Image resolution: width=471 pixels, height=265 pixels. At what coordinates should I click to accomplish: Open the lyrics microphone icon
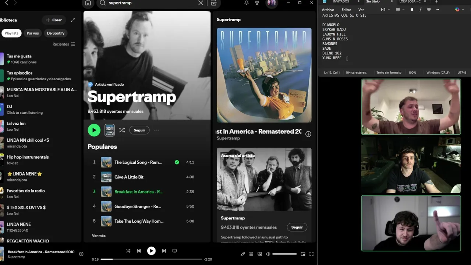(x=243, y=254)
